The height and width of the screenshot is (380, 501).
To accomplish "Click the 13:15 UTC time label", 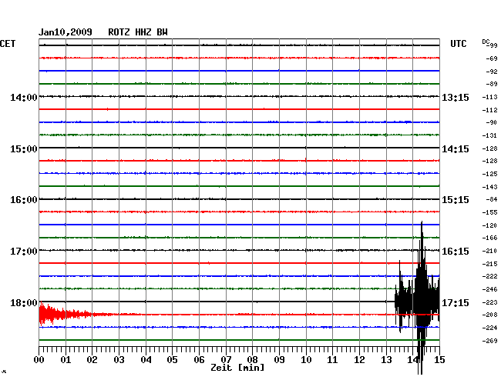I will 456,97.
